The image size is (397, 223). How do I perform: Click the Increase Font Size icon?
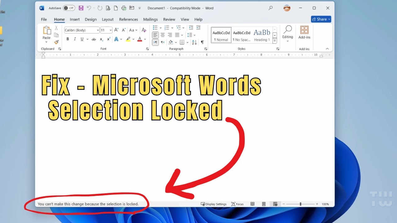pyautogui.click(x=117, y=30)
